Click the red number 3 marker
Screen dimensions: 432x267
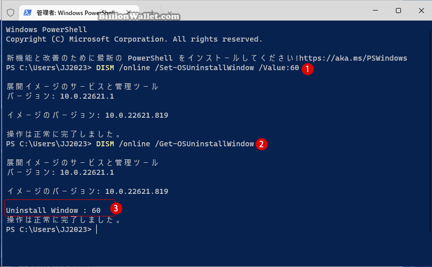[116, 208]
